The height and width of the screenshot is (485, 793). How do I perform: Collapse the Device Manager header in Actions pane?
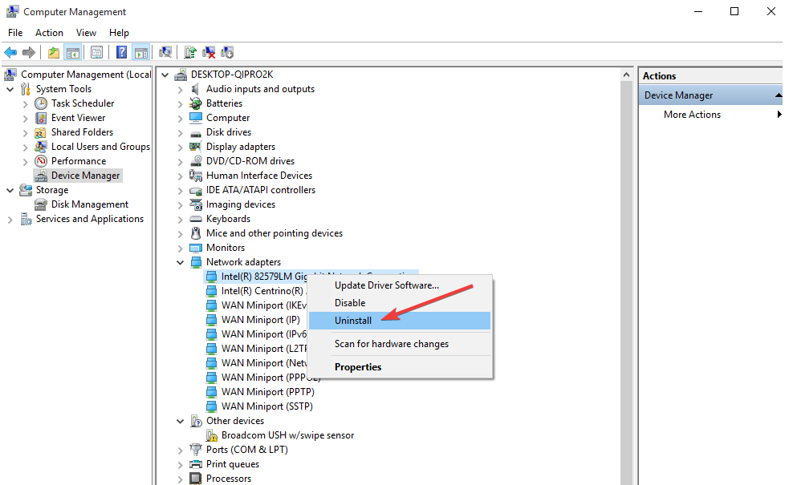coord(778,95)
